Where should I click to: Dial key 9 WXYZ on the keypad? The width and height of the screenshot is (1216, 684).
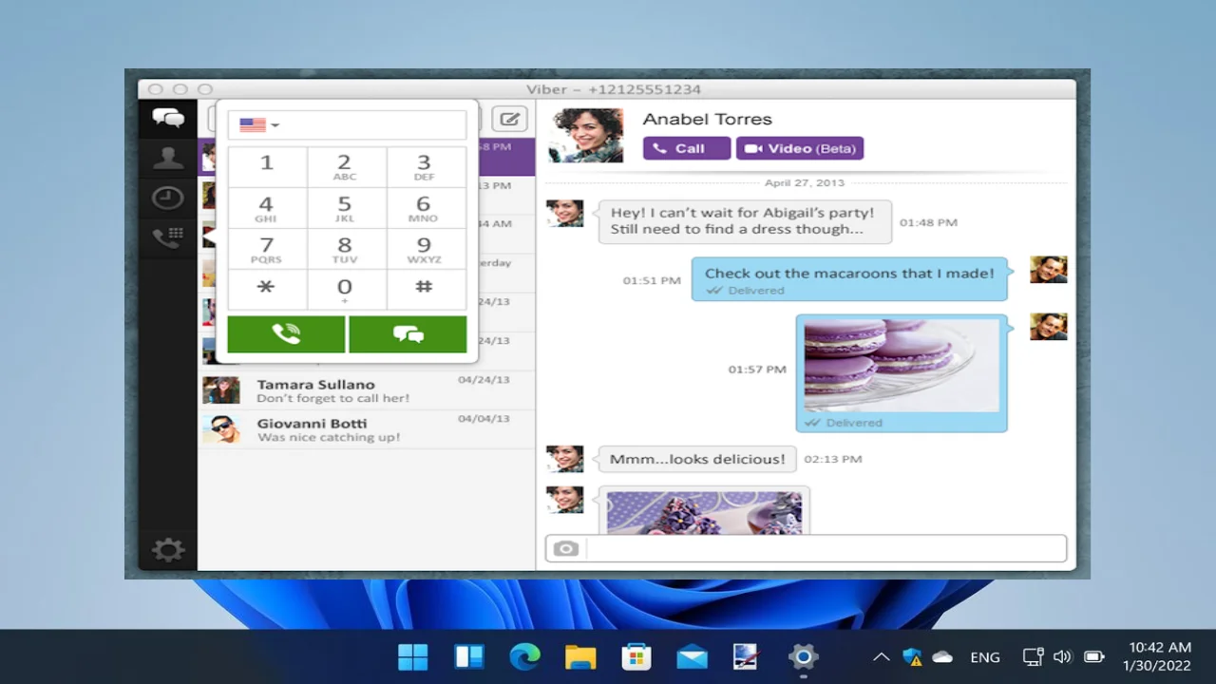(426, 249)
